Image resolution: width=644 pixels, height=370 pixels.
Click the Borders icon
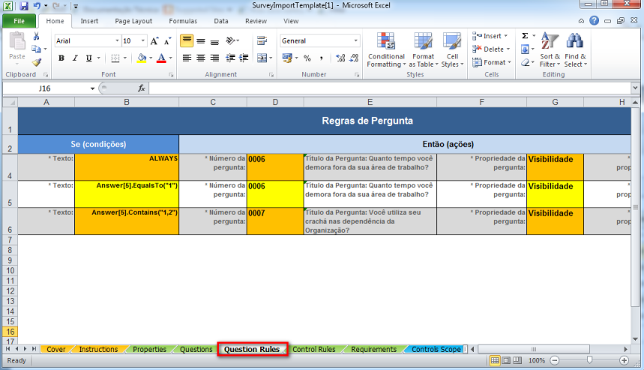click(115, 58)
